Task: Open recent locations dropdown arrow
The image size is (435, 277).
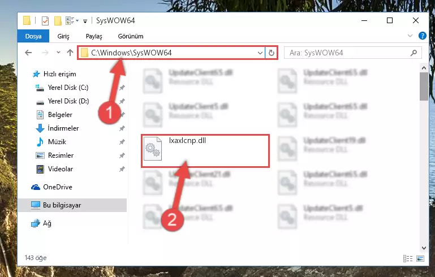Action: (x=58, y=53)
